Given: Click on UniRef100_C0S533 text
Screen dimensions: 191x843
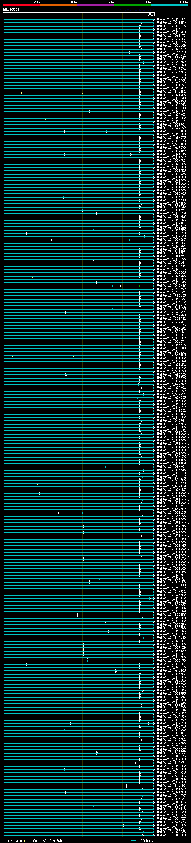Looking at the screenshot, I should (171, 79).
